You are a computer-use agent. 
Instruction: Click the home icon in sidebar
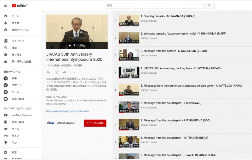6,16
